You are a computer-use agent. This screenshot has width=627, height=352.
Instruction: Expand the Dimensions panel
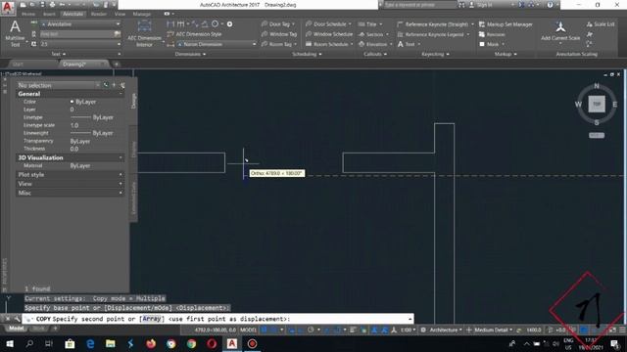click(190, 54)
